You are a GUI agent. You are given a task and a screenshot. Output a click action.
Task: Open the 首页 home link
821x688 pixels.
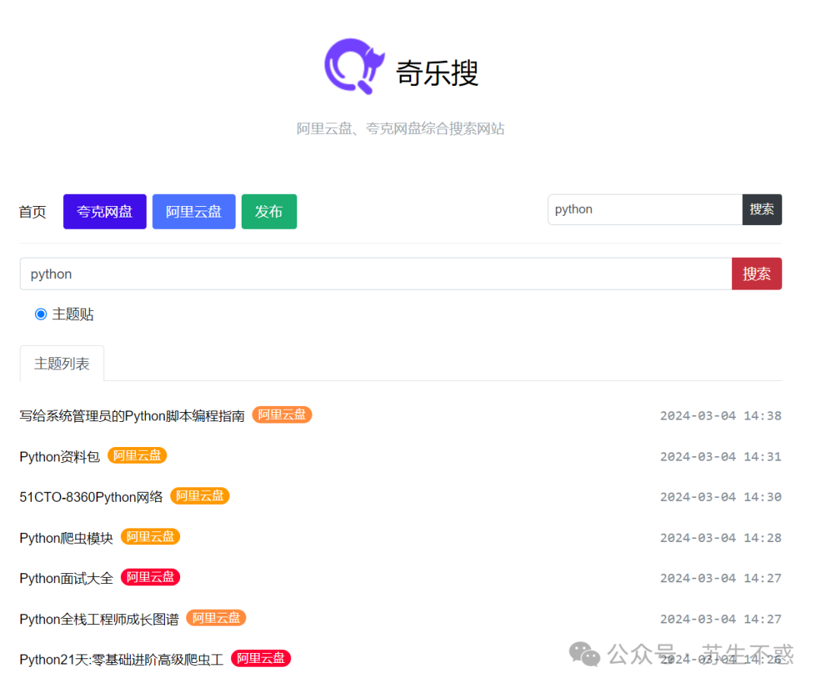(x=33, y=211)
